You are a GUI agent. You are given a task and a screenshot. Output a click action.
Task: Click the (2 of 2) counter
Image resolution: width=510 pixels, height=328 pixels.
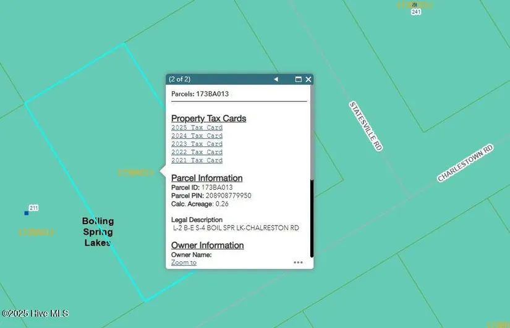(179, 79)
